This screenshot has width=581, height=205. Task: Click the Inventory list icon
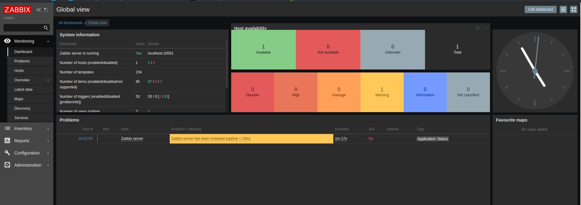click(7, 129)
